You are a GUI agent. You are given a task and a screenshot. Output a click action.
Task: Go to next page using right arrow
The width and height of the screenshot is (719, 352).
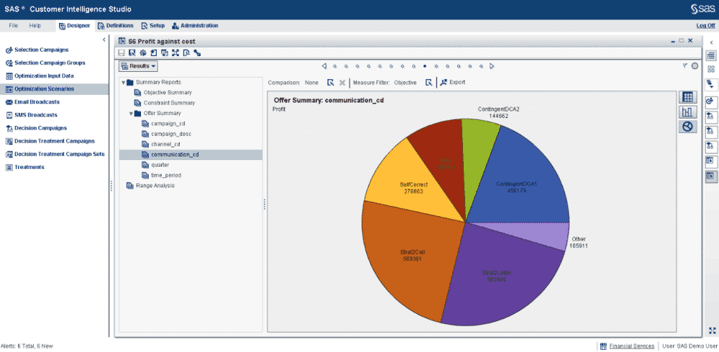click(x=492, y=66)
